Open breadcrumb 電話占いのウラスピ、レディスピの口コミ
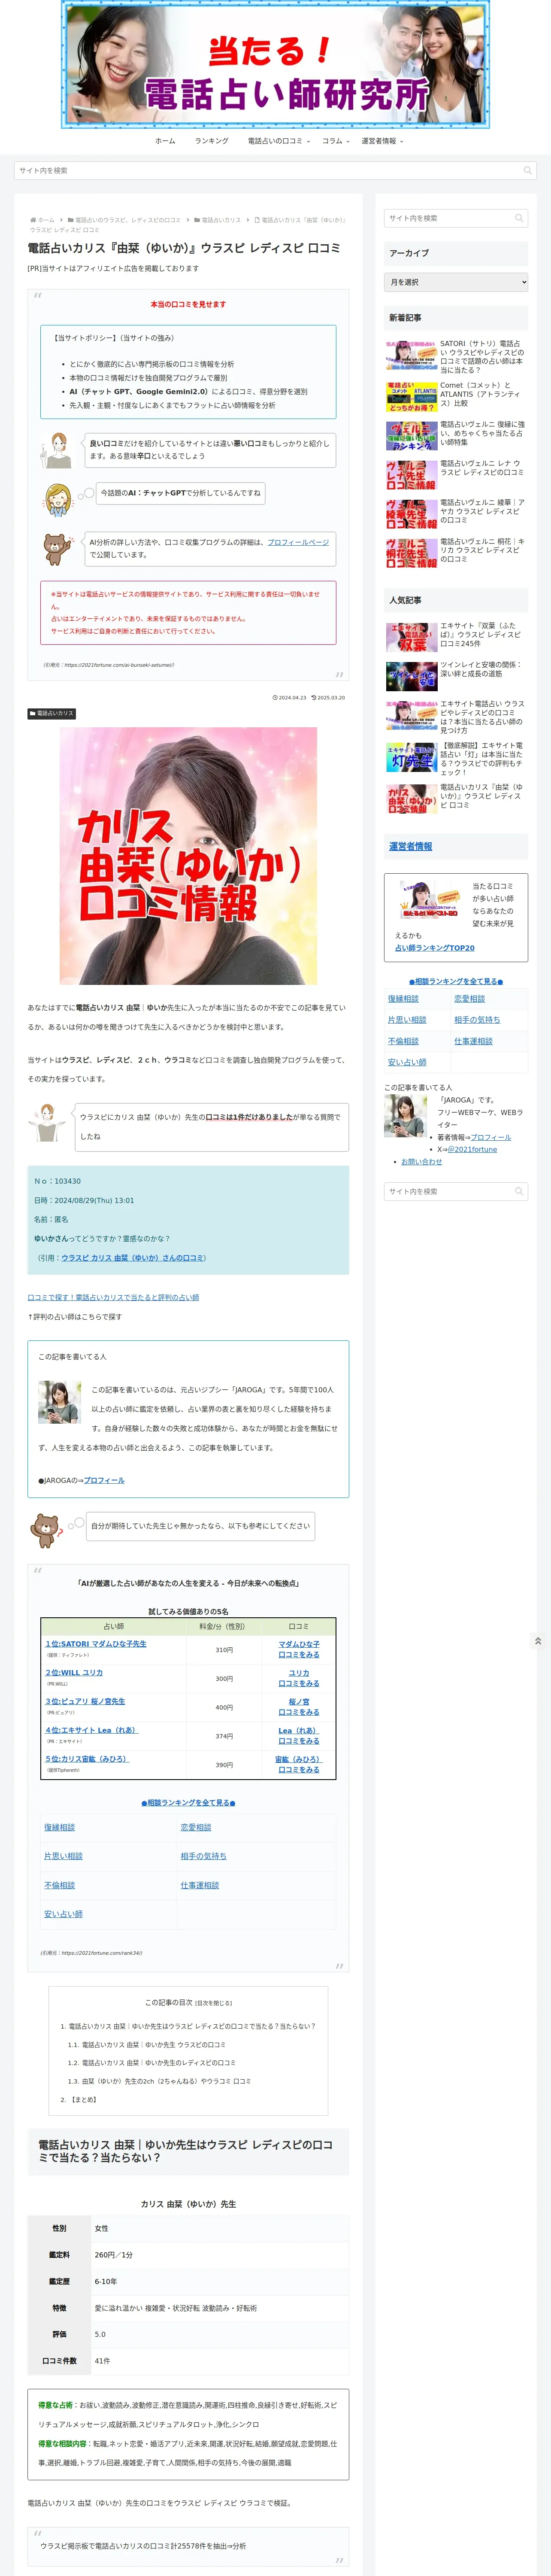This screenshot has width=551, height=2576. (x=128, y=220)
